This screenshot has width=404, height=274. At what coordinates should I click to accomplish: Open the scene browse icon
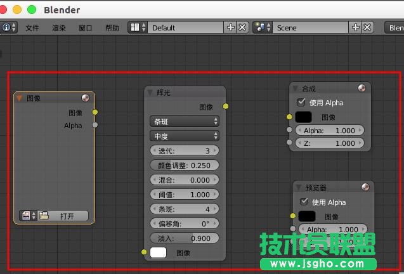(x=263, y=27)
